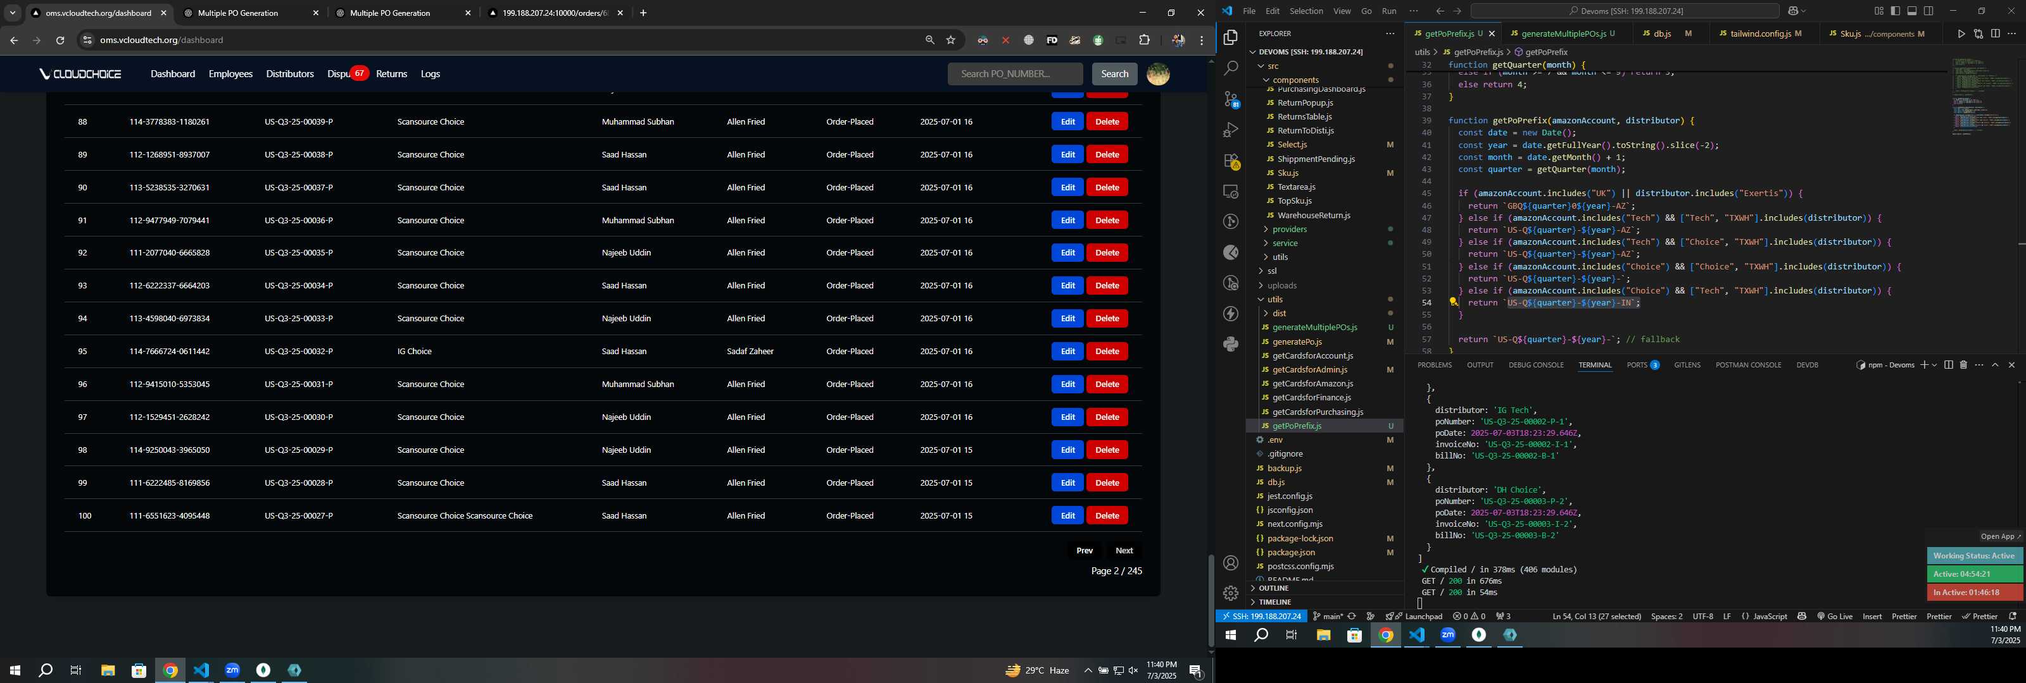Open VS Code Selection menu
The image size is (2026, 683).
pos(1306,11)
